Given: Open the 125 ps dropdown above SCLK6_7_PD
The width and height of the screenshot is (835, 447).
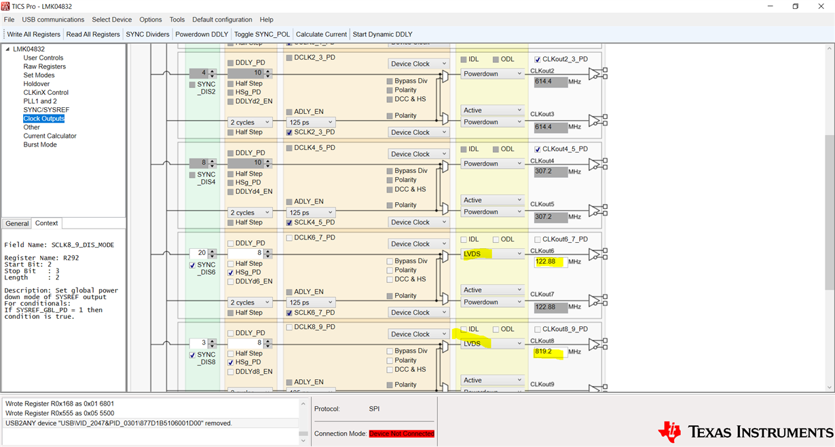Looking at the screenshot, I should (x=311, y=303).
